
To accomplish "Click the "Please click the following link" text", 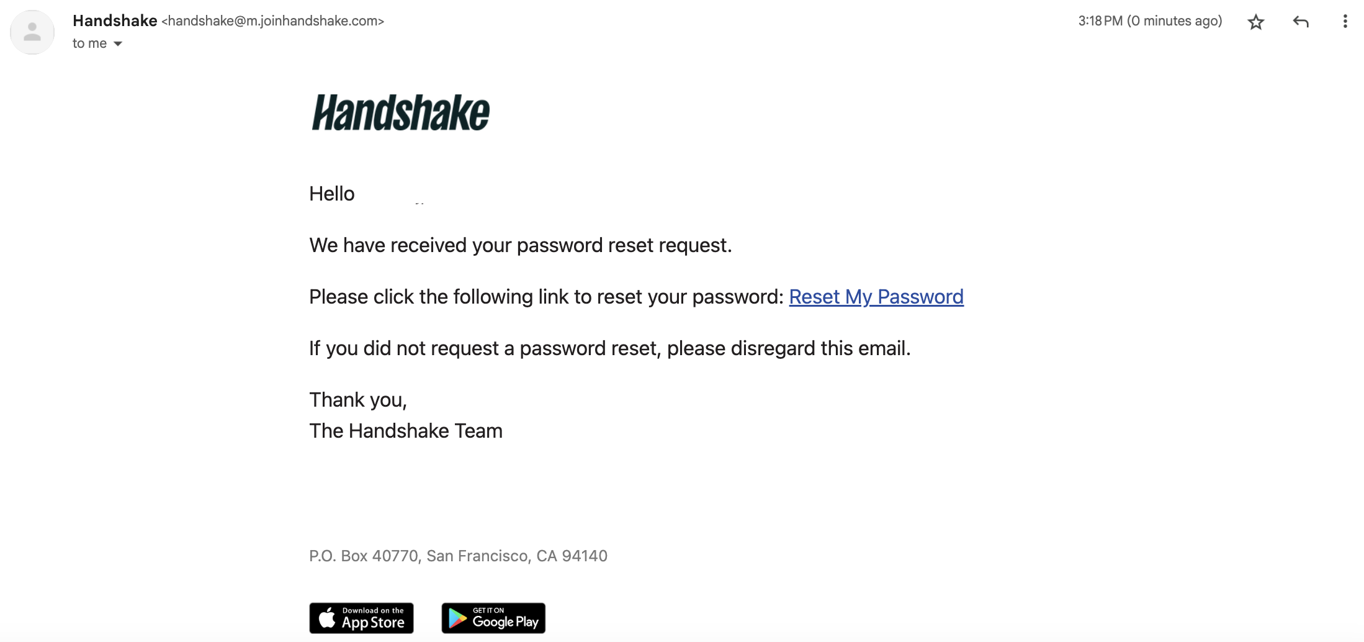I will tap(546, 297).
